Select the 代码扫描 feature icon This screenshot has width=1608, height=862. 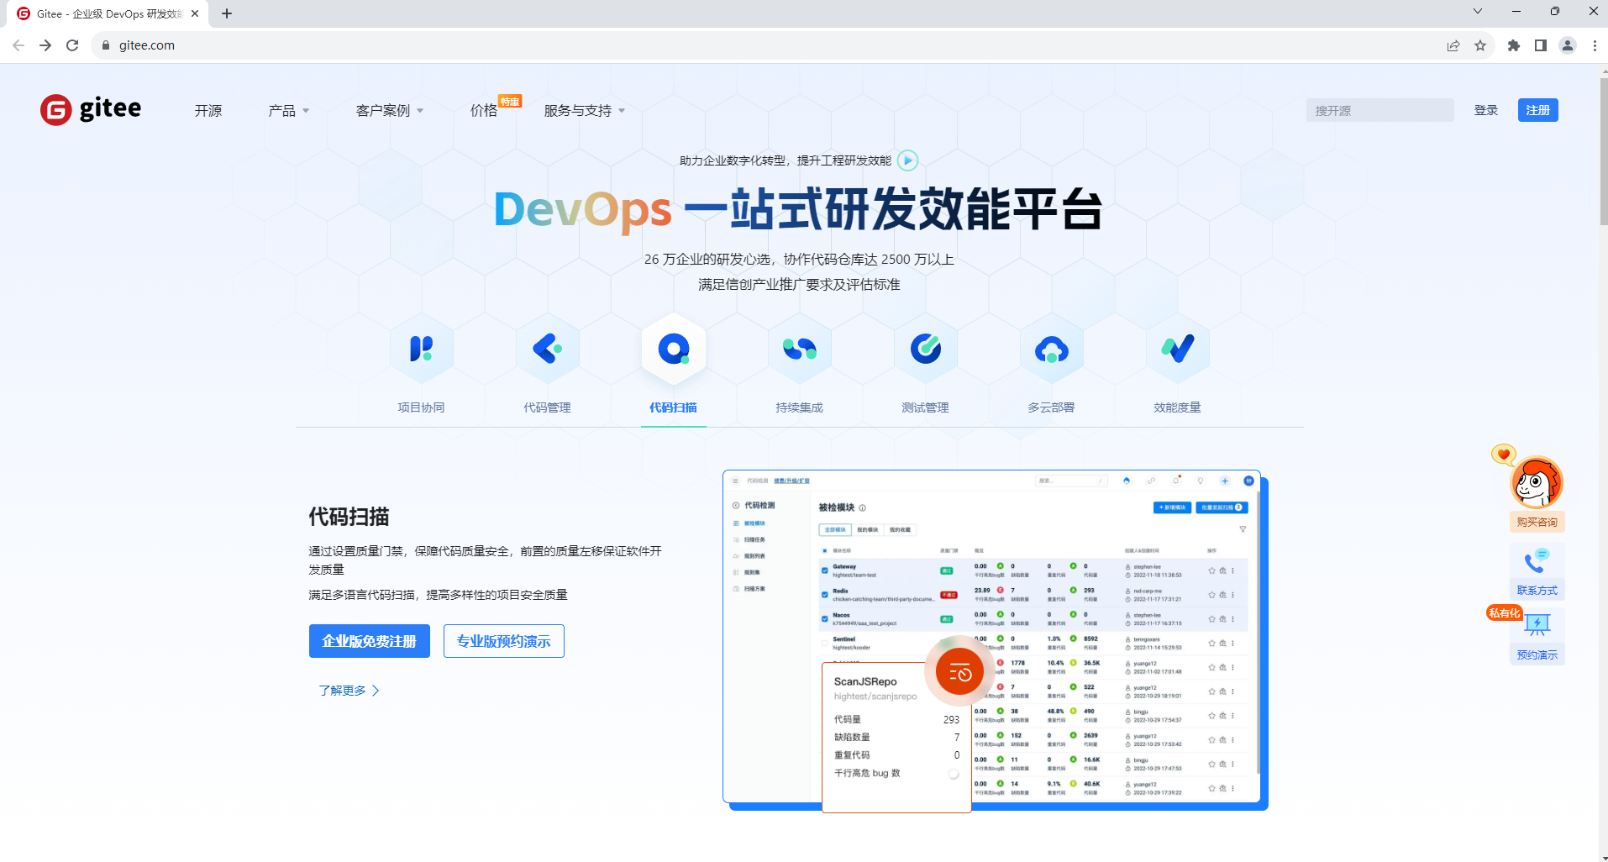tap(673, 348)
